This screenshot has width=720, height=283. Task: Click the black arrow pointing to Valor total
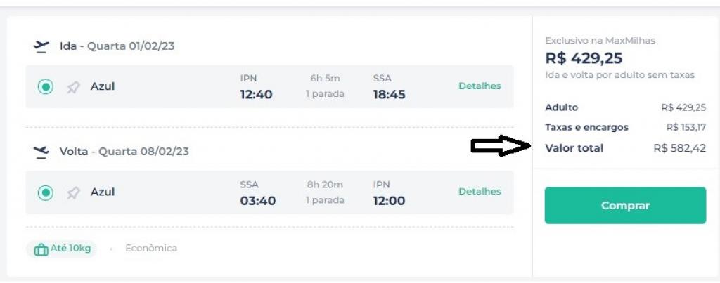(x=500, y=146)
